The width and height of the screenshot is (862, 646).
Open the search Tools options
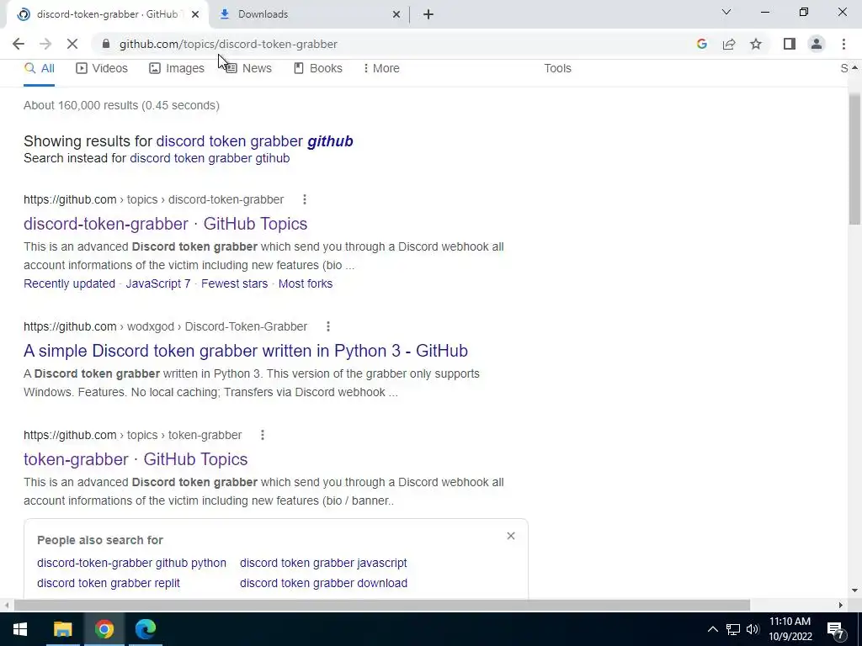(557, 68)
